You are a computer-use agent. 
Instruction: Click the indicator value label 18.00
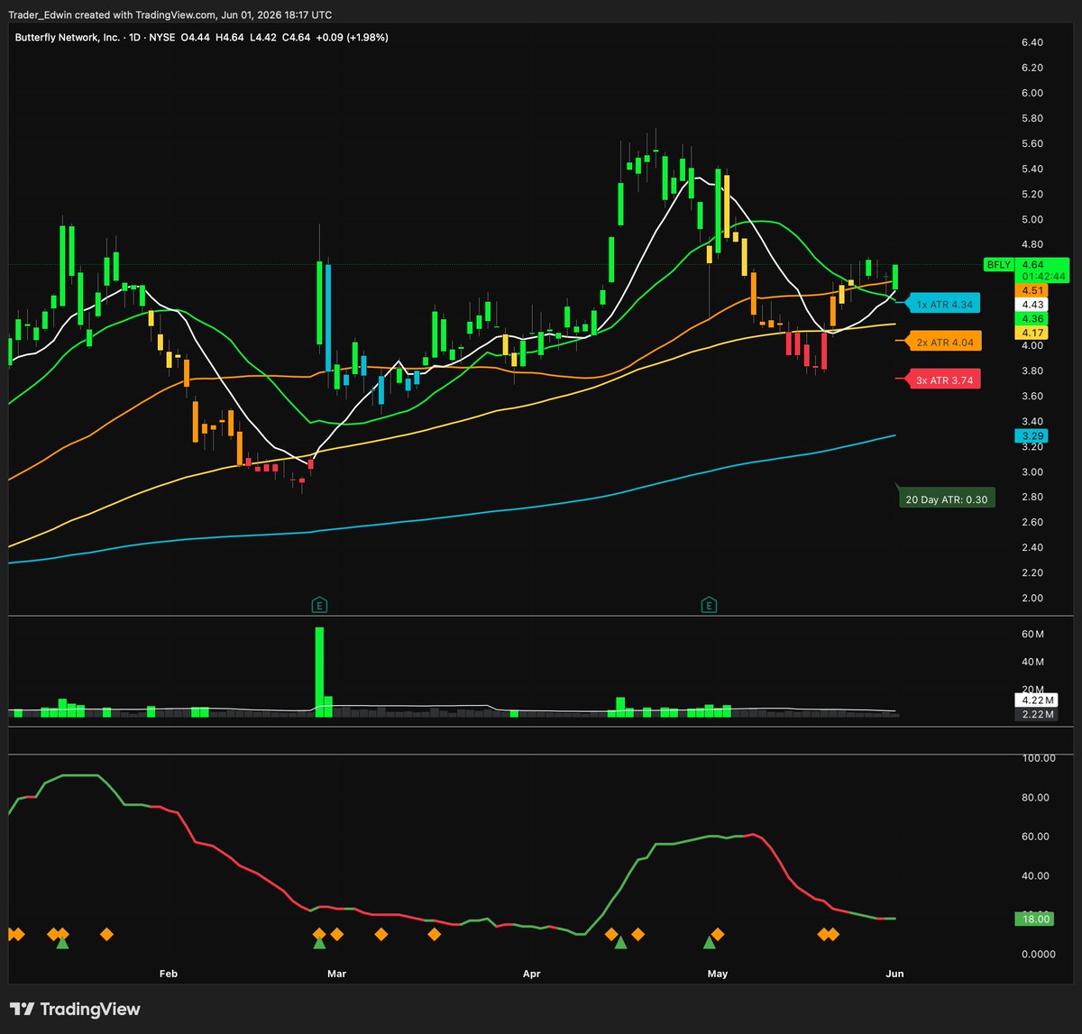click(x=1035, y=919)
